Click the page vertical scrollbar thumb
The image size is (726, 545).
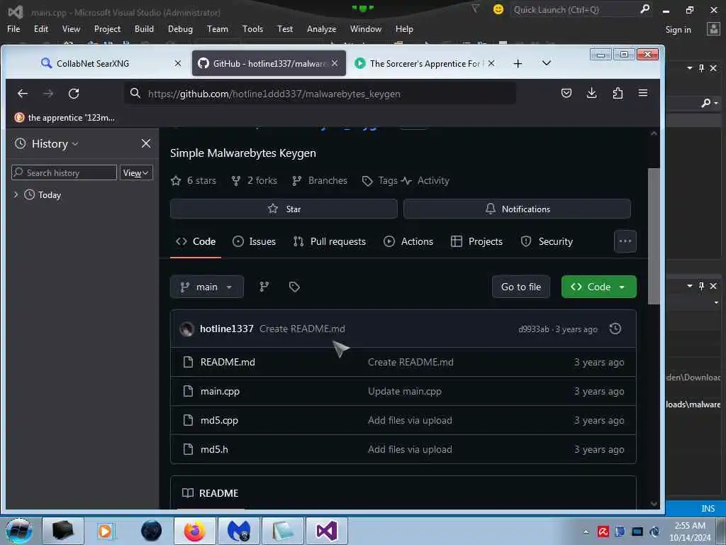[x=653, y=236]
